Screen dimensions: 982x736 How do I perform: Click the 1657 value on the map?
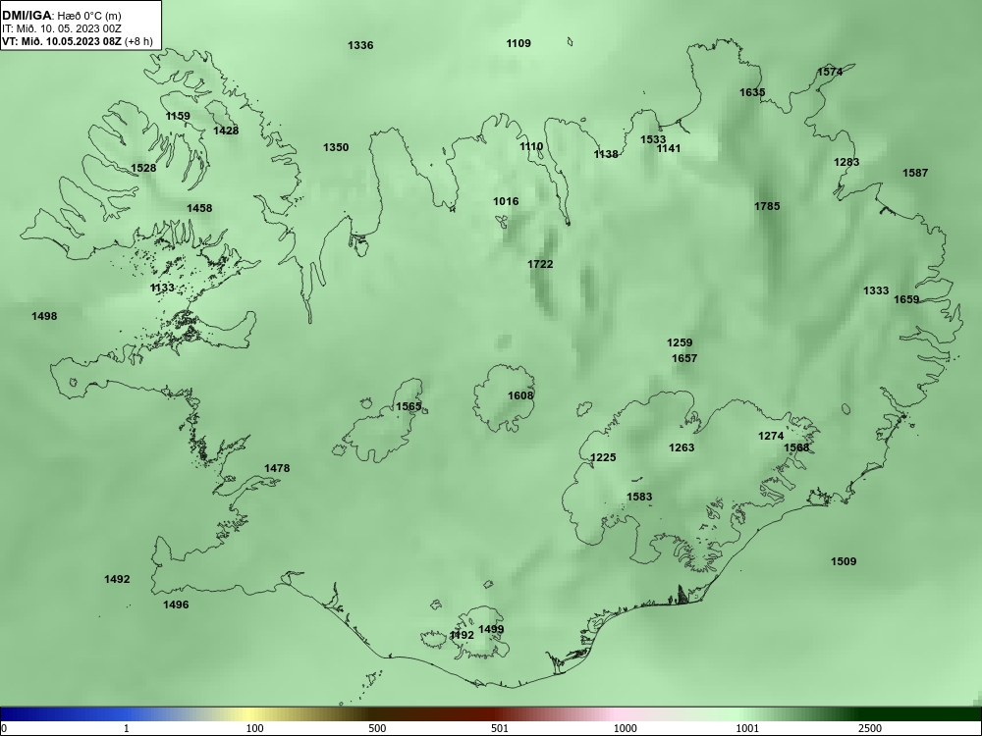point(684,358)
